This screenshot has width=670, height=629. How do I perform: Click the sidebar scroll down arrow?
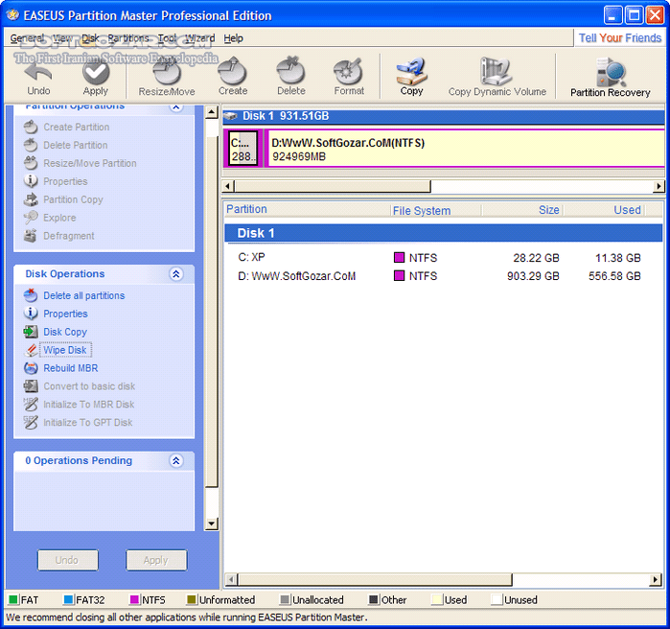(x=212, y=524)
